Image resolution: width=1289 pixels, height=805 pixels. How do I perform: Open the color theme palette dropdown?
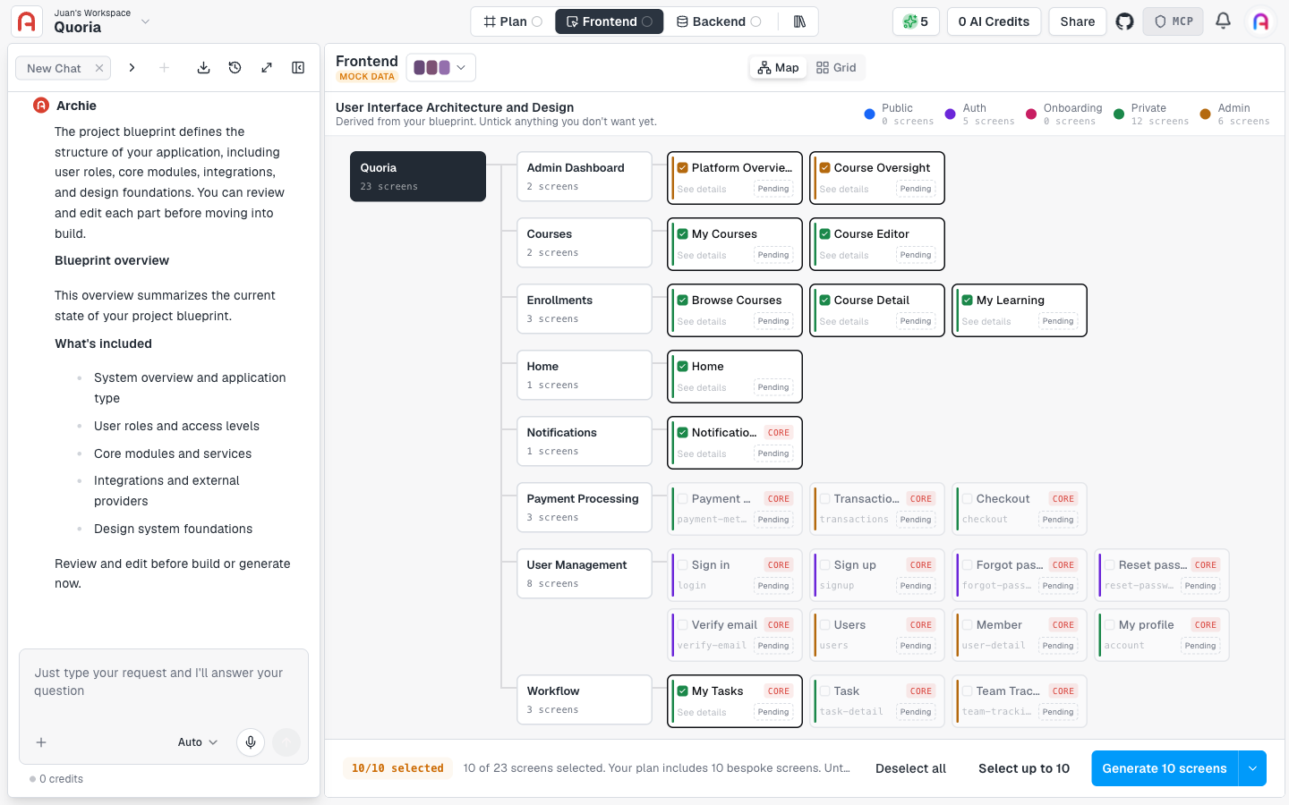click(x=440, y=67)
